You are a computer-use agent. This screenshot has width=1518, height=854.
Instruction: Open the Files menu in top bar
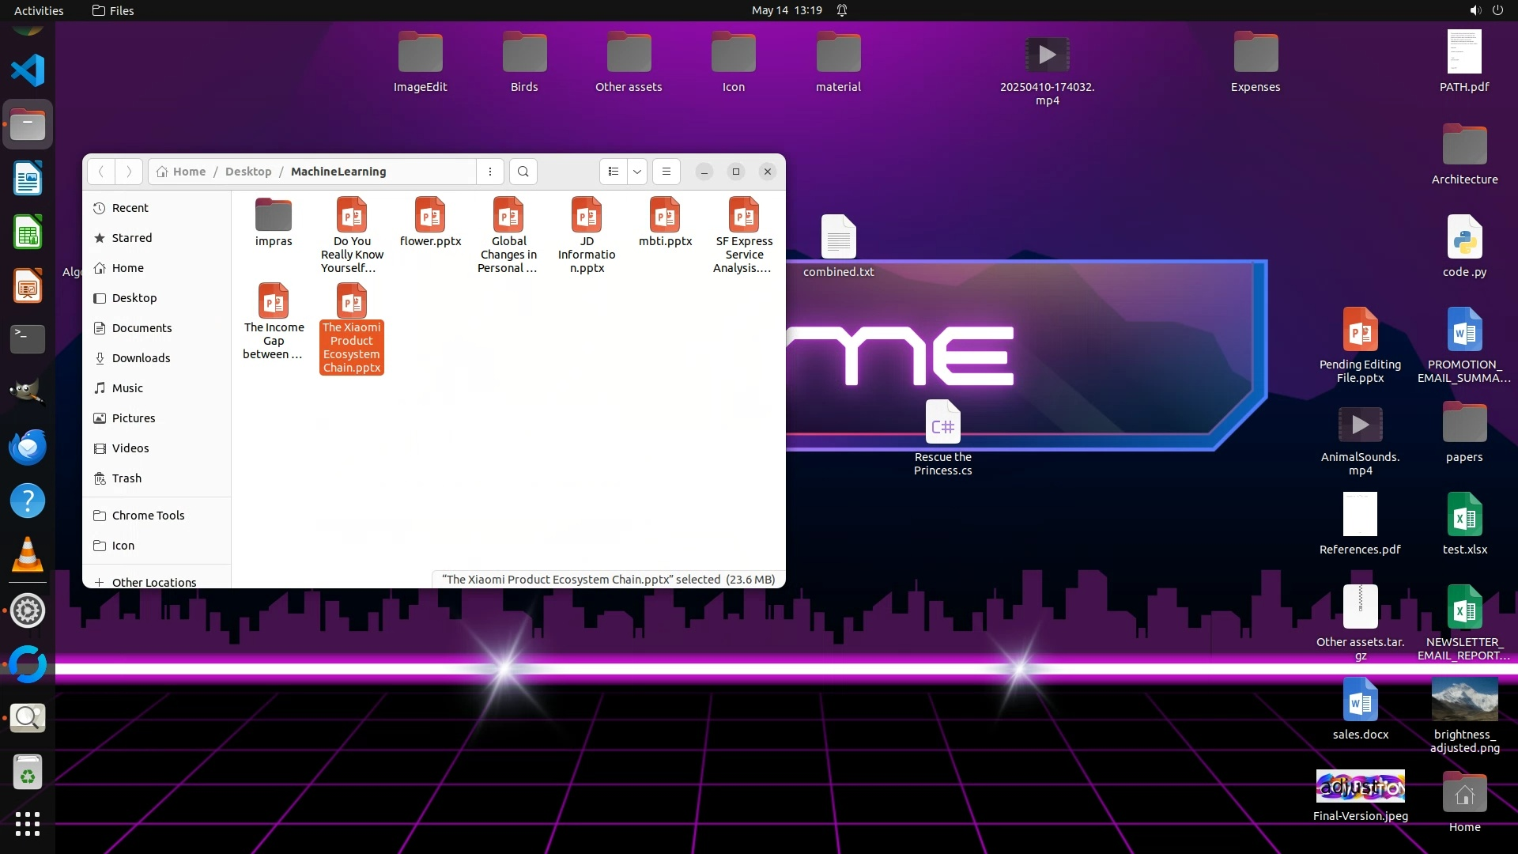pyautogui.click(x=113, y=10)
